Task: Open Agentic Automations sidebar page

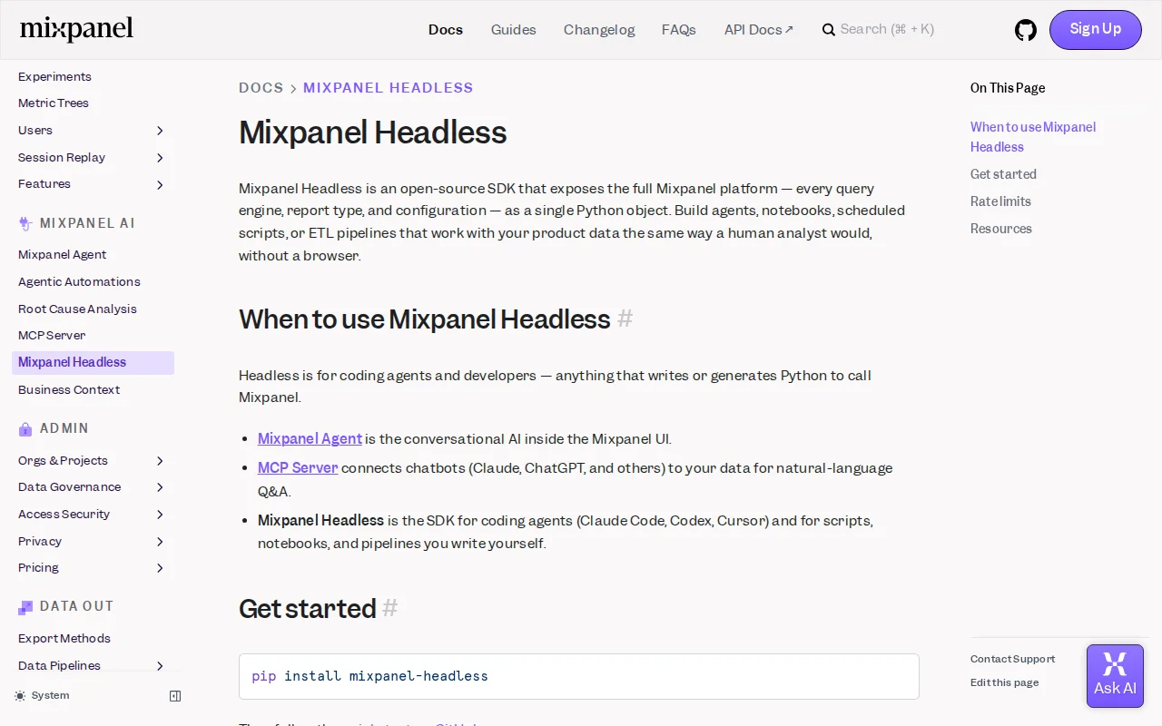Action: coord(79,282)
